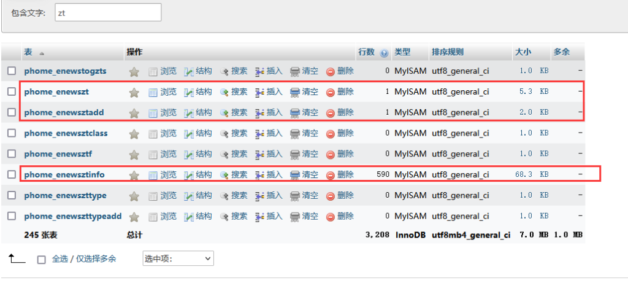Click 清空 for phome_enewsztadd
Screen dimensions: 628x283
pos(310,112)
